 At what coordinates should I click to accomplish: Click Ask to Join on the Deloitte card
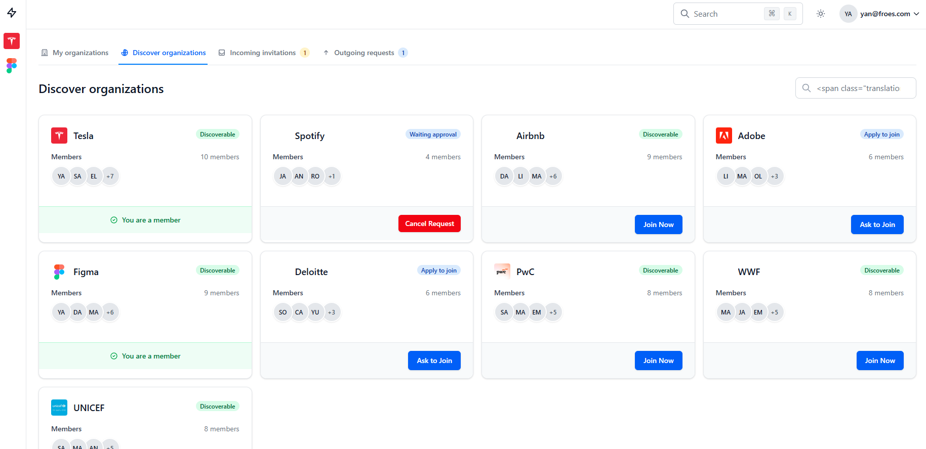coord(434,361)
